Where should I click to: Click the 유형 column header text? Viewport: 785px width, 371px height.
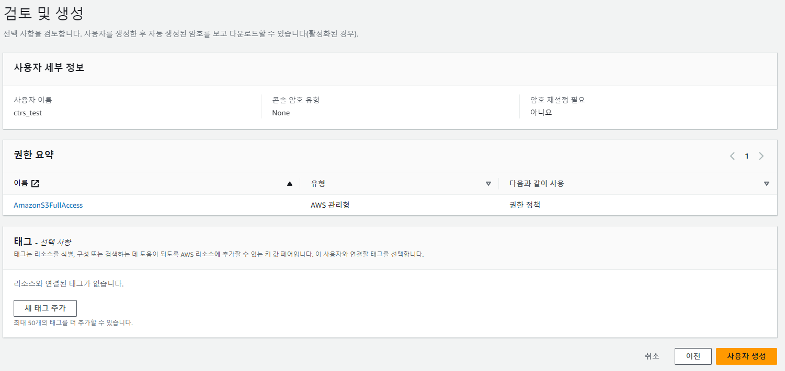pos(318,184)
